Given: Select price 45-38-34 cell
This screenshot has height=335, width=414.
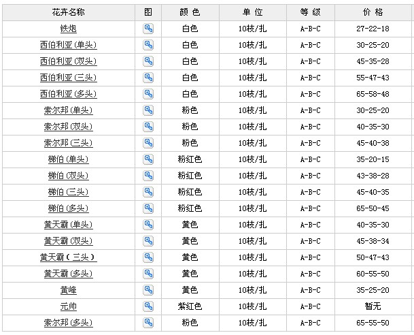Looking at the screenshot, I should coord(373,241).
